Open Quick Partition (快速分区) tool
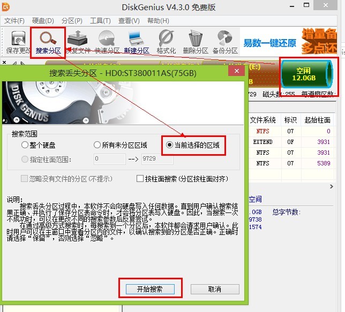The image size is (345, 312). pos(107,42)
